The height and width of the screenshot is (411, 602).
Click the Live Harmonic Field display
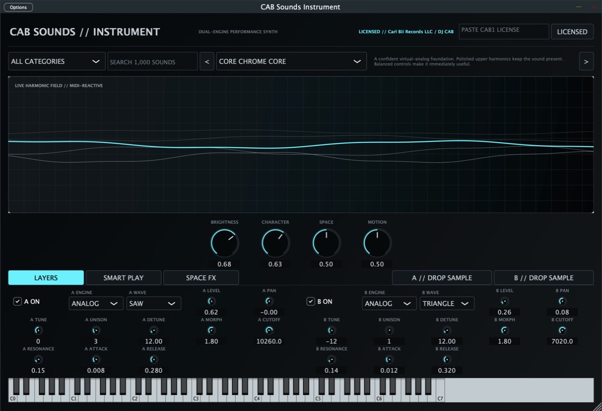point(301,144)
